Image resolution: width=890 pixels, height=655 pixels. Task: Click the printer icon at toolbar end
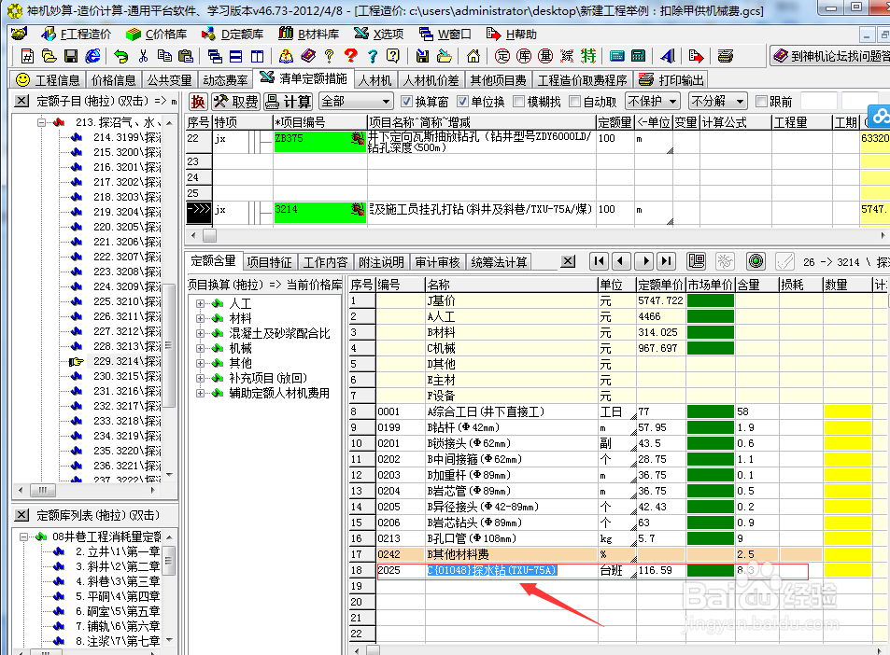coord(726,56)
